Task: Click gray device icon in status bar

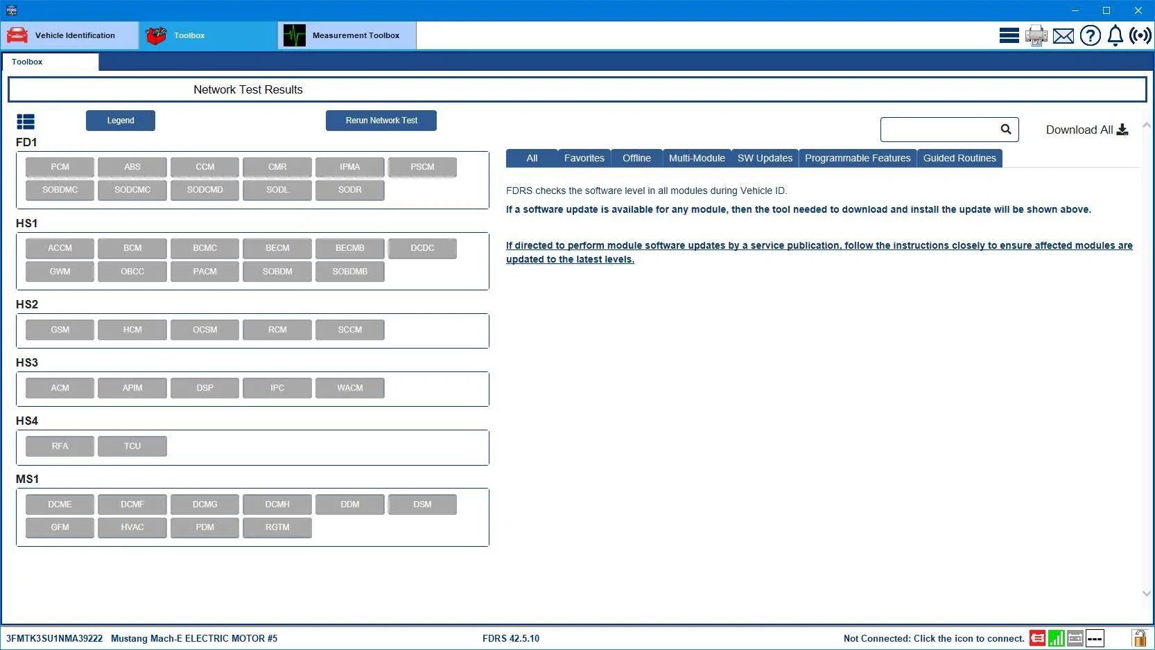Action: 1075,638
